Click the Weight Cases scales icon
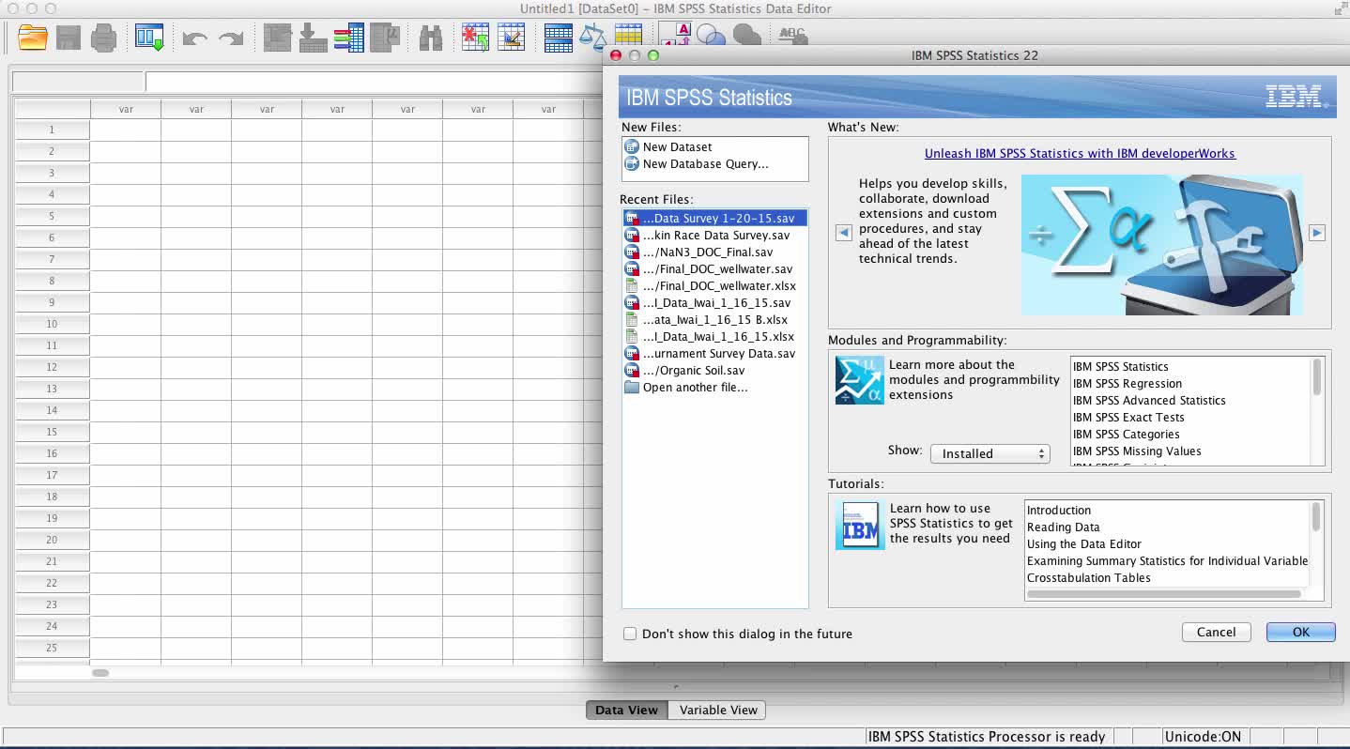The image size is (1350, 749). (x=592, y=38)
